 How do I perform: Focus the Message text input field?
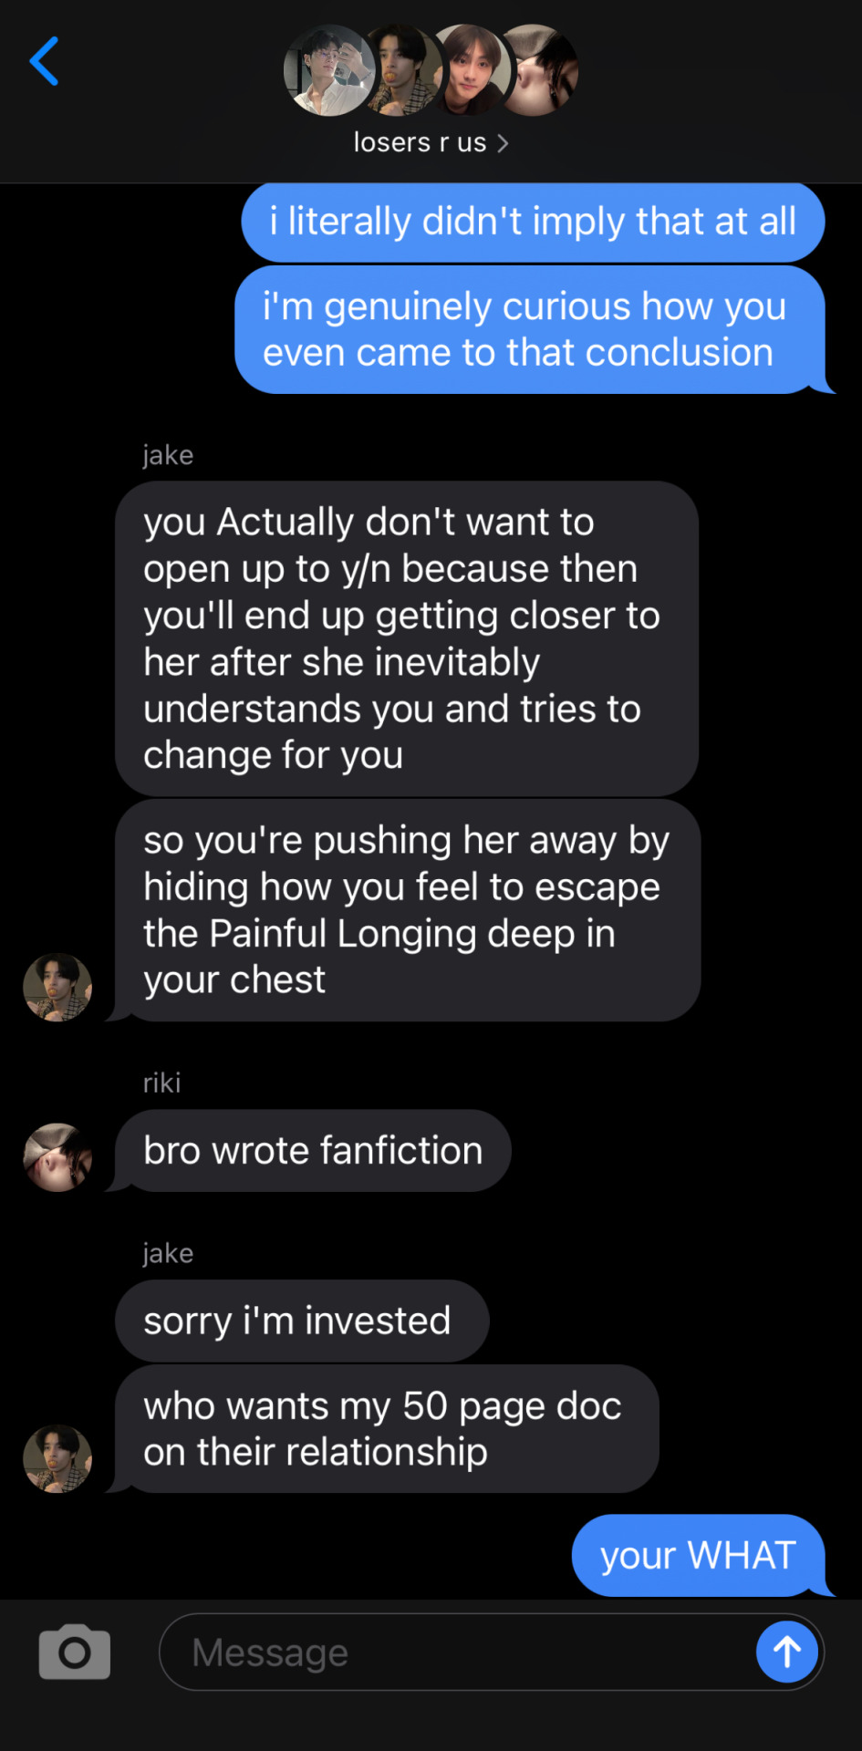pos(456,1652)
